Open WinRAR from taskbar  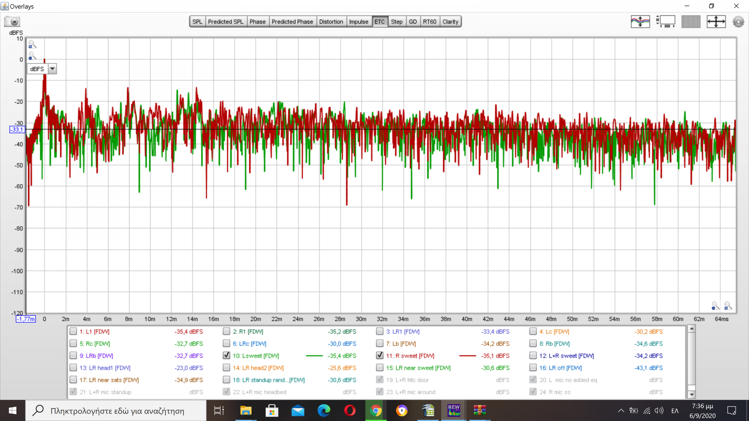[480, 410]
